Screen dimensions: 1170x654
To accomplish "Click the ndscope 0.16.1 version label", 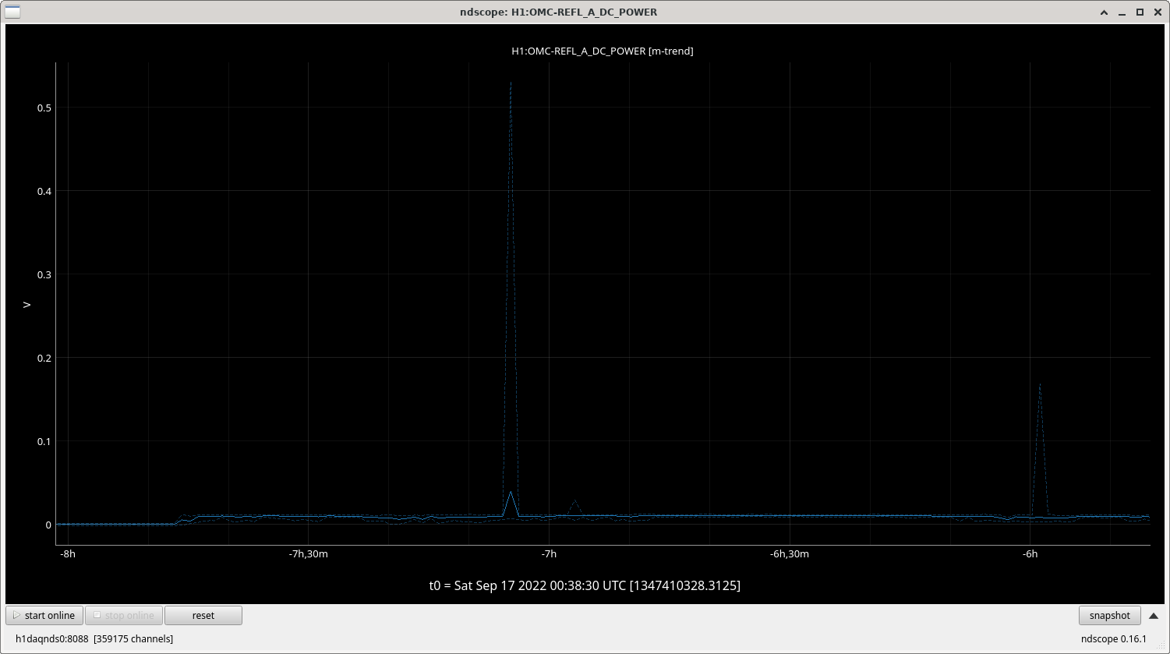I will tap(1114, 638).
